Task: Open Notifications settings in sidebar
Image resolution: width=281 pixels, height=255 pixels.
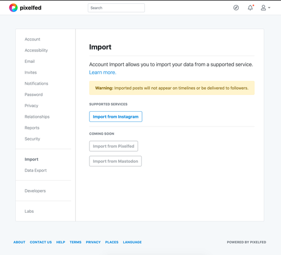Action: tap(37, 84)
